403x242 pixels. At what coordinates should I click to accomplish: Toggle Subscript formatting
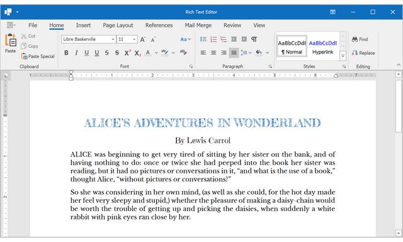tap(137, 53)
